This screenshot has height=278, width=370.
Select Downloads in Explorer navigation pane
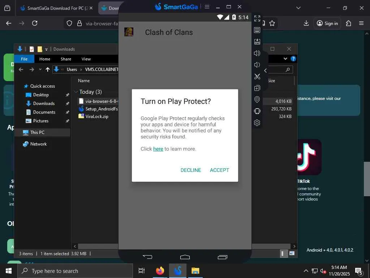click(44, 104)
